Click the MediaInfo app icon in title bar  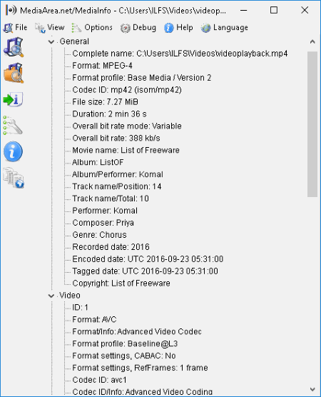[x=11, y=10]
